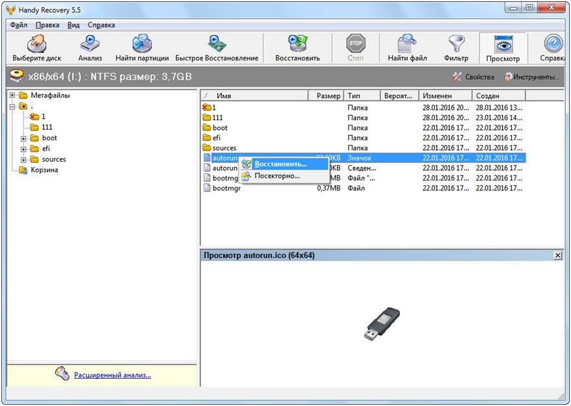The width and height of the screenshot is (571, 406).
Task: Click the 0,37MB size cell of bootmgr
Action: 328,188
